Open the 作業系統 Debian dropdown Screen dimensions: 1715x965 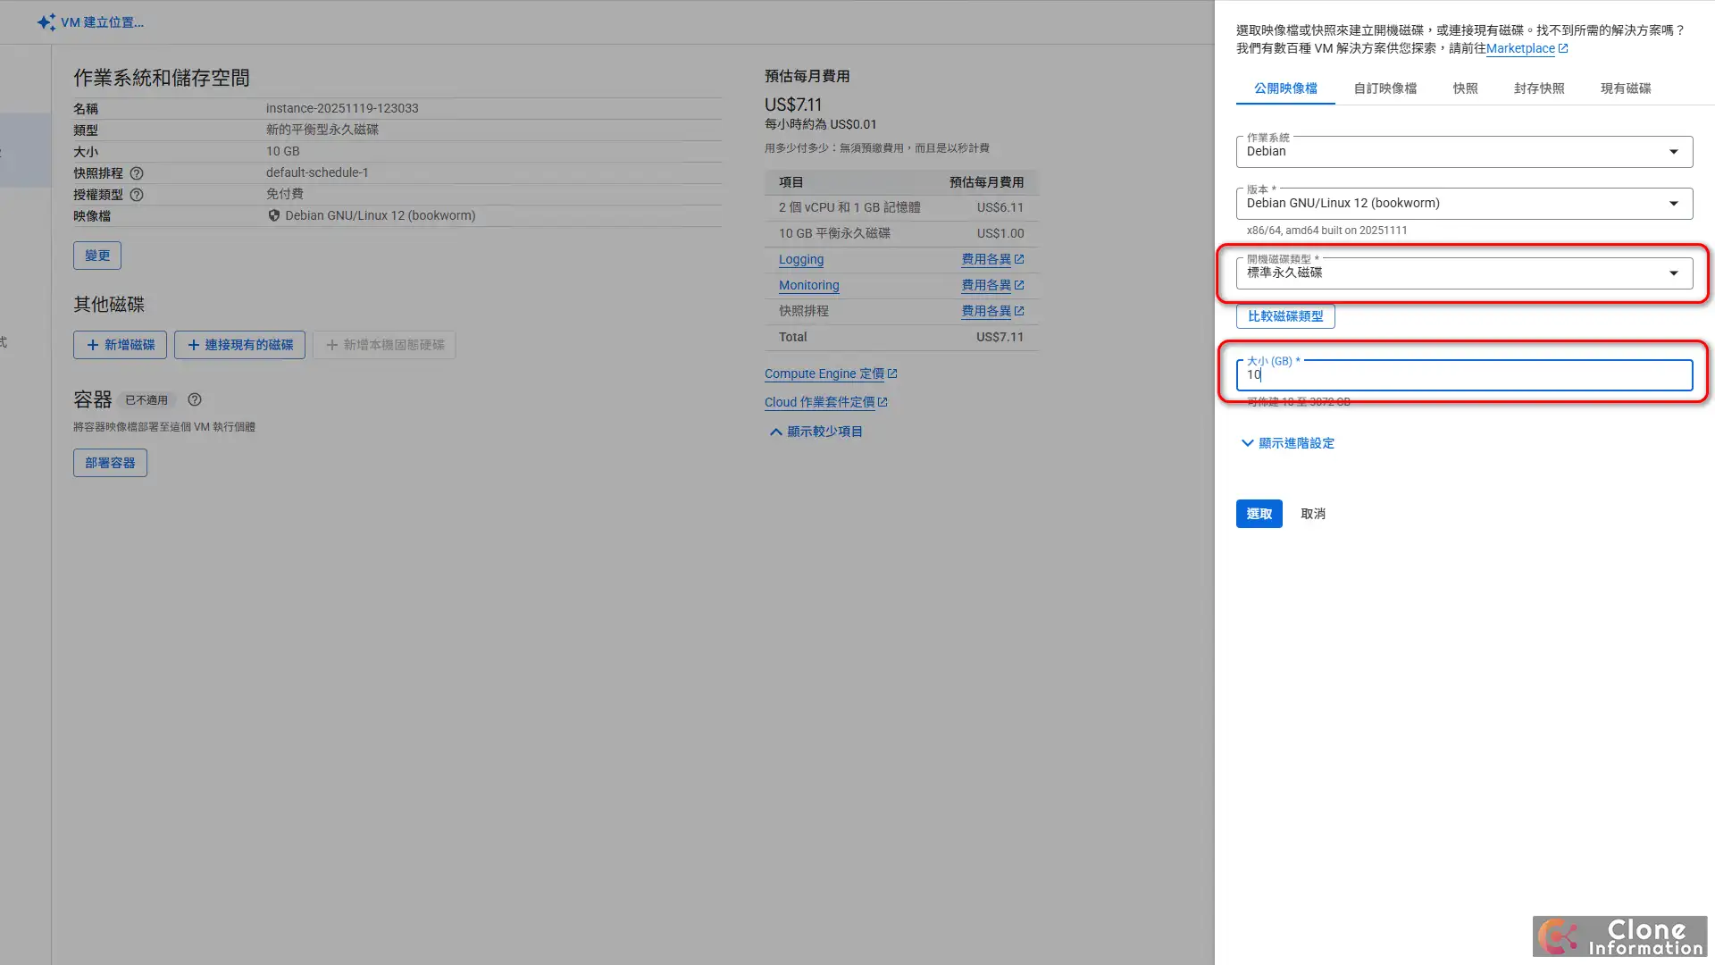[1464, 152]
